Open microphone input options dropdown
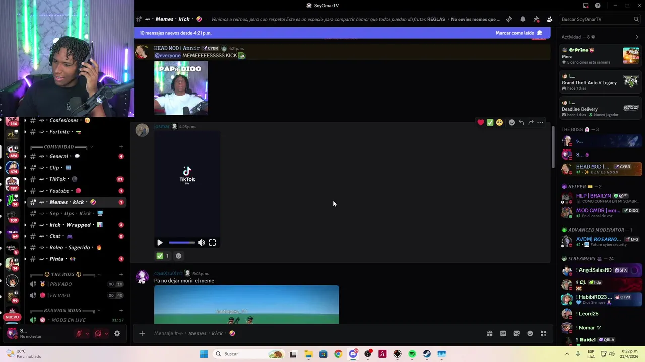Viewport: 645px width, 362px height. [x=87, y=333]
